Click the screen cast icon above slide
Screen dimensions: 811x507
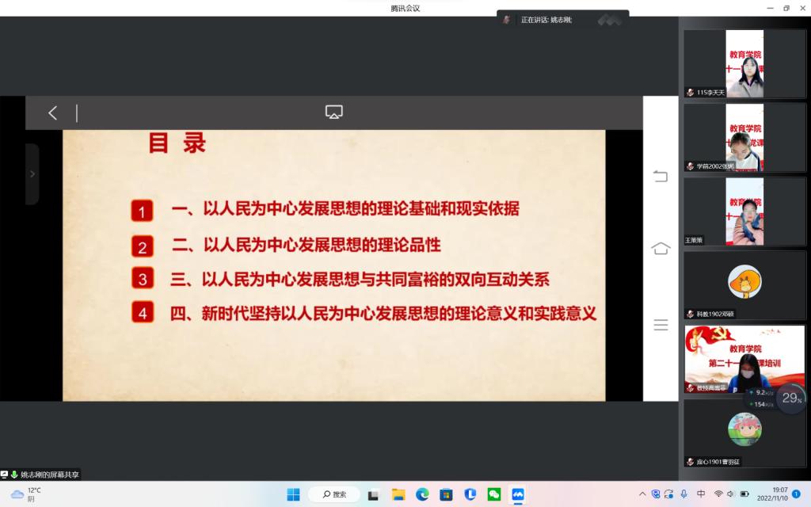point(334,112)
